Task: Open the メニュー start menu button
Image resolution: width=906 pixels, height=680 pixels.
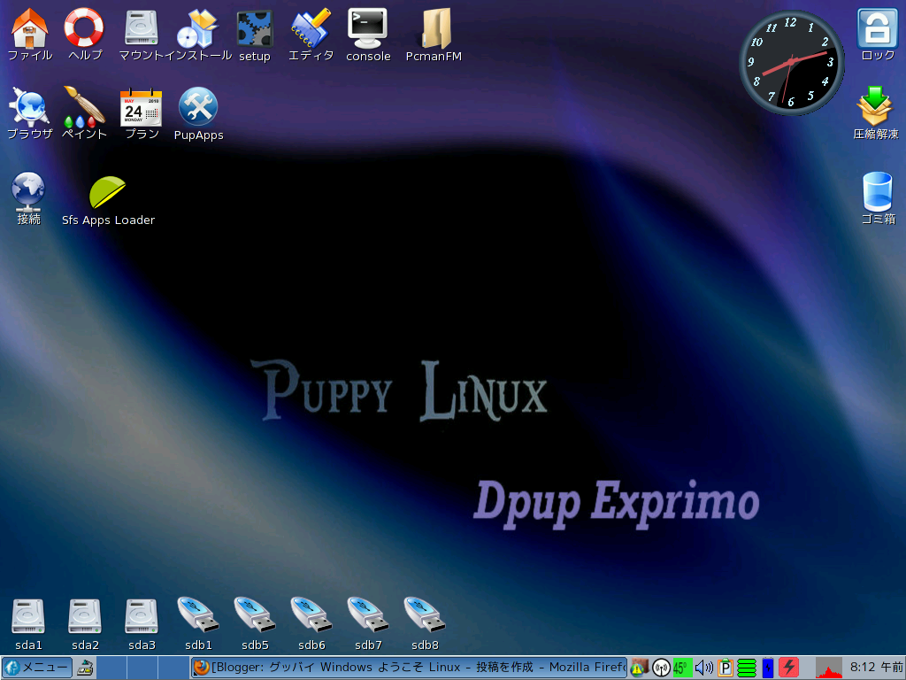Action: pos(36,668)
